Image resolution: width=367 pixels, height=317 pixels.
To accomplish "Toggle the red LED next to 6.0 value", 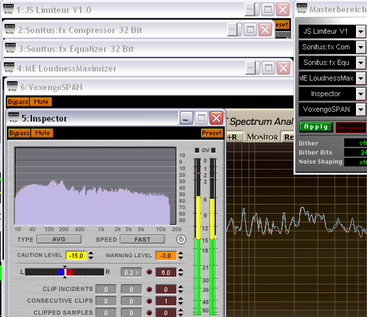I will tap(149, 272).
